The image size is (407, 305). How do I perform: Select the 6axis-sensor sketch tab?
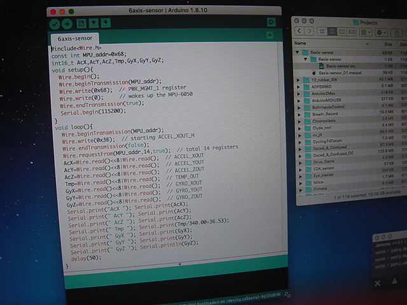(75, 38)
